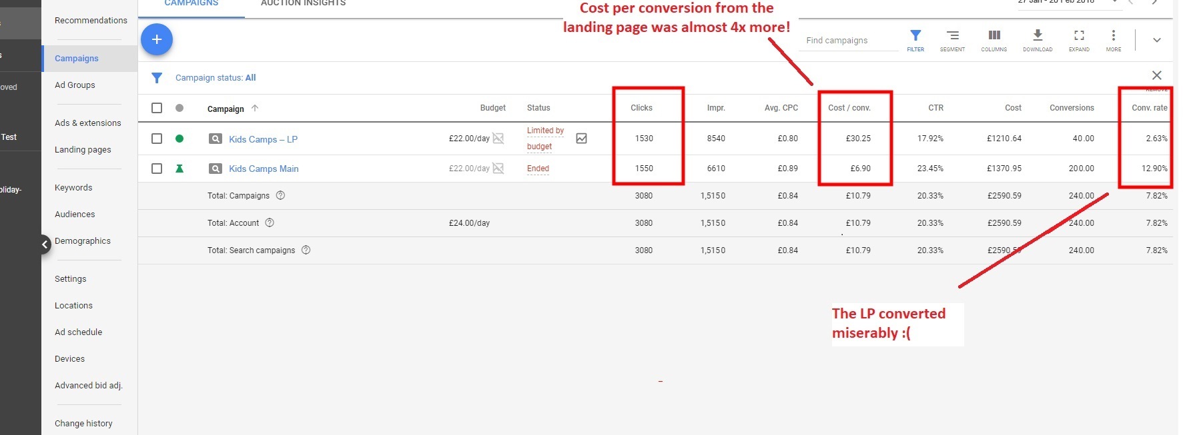Open the More options menu
This screenshot has width=1183, height=435.
click(x=1113, y=39)
